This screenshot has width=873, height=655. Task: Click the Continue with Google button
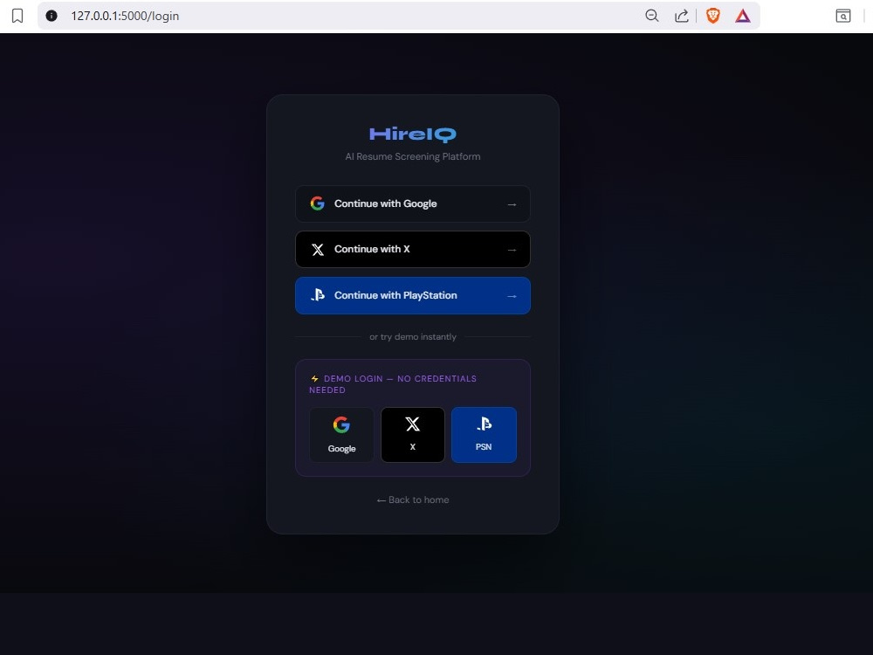point(413,203)
